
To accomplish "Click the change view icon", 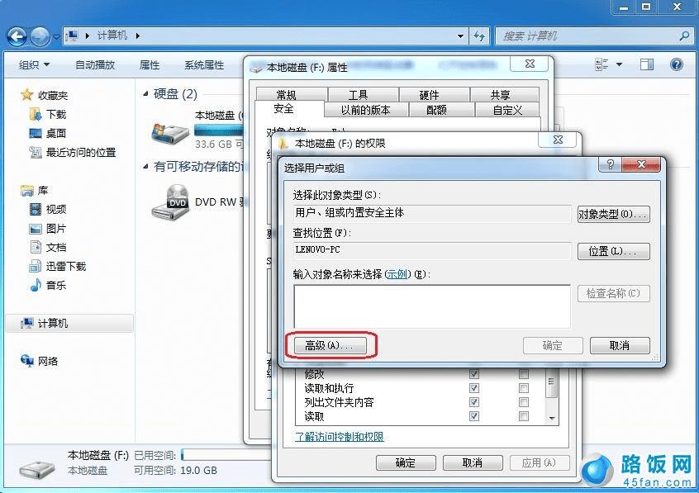I will (602, 64).
